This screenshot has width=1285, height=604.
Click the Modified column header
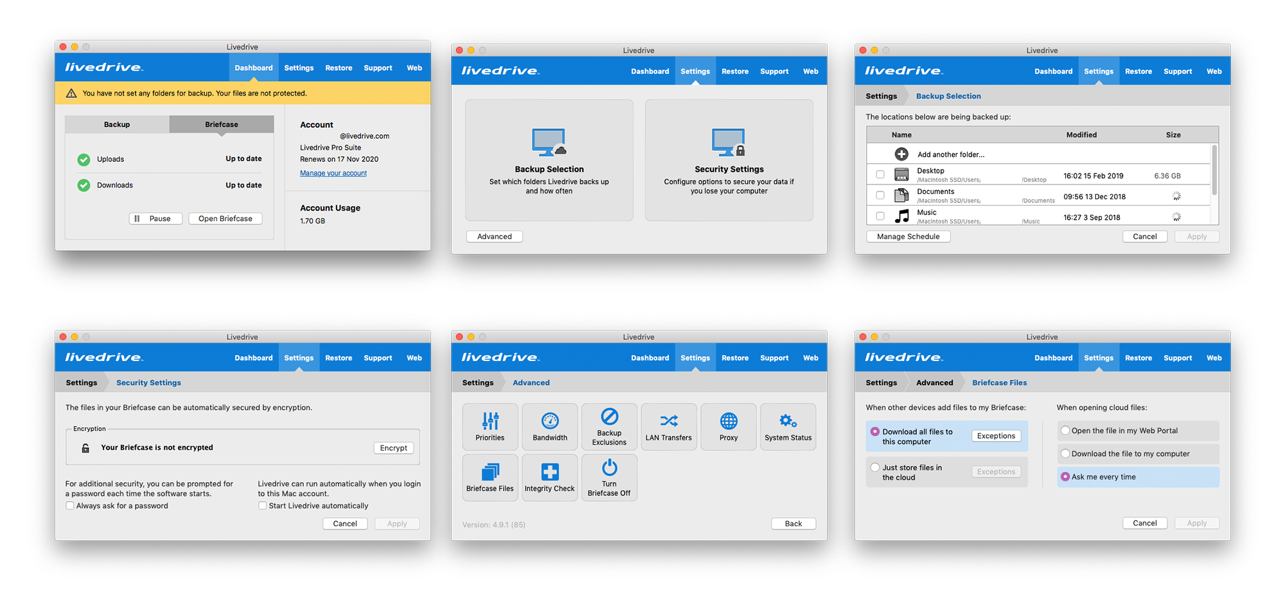pos(1081,135)
